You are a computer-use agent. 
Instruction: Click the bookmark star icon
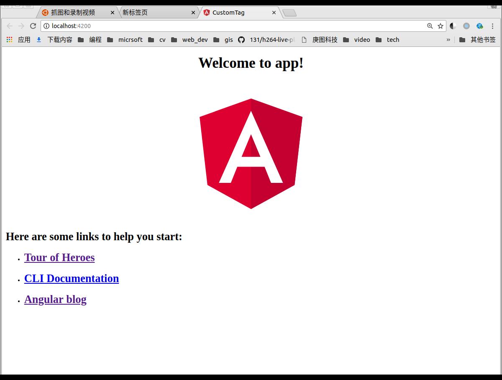coord(441,26)
